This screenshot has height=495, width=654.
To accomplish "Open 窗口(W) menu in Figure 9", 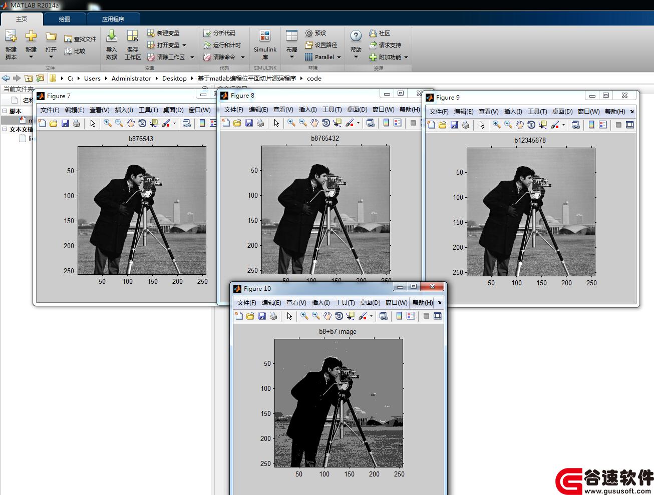I will tap(588, 112).
